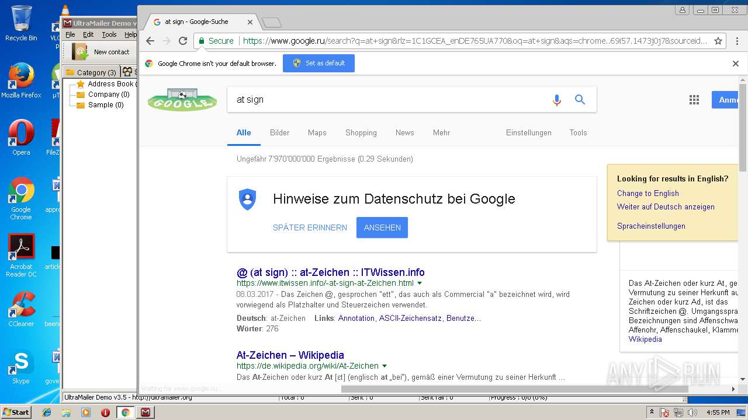Open the Windows Start menu
This screenshot has height=420, width=748.
click(16, 412)
